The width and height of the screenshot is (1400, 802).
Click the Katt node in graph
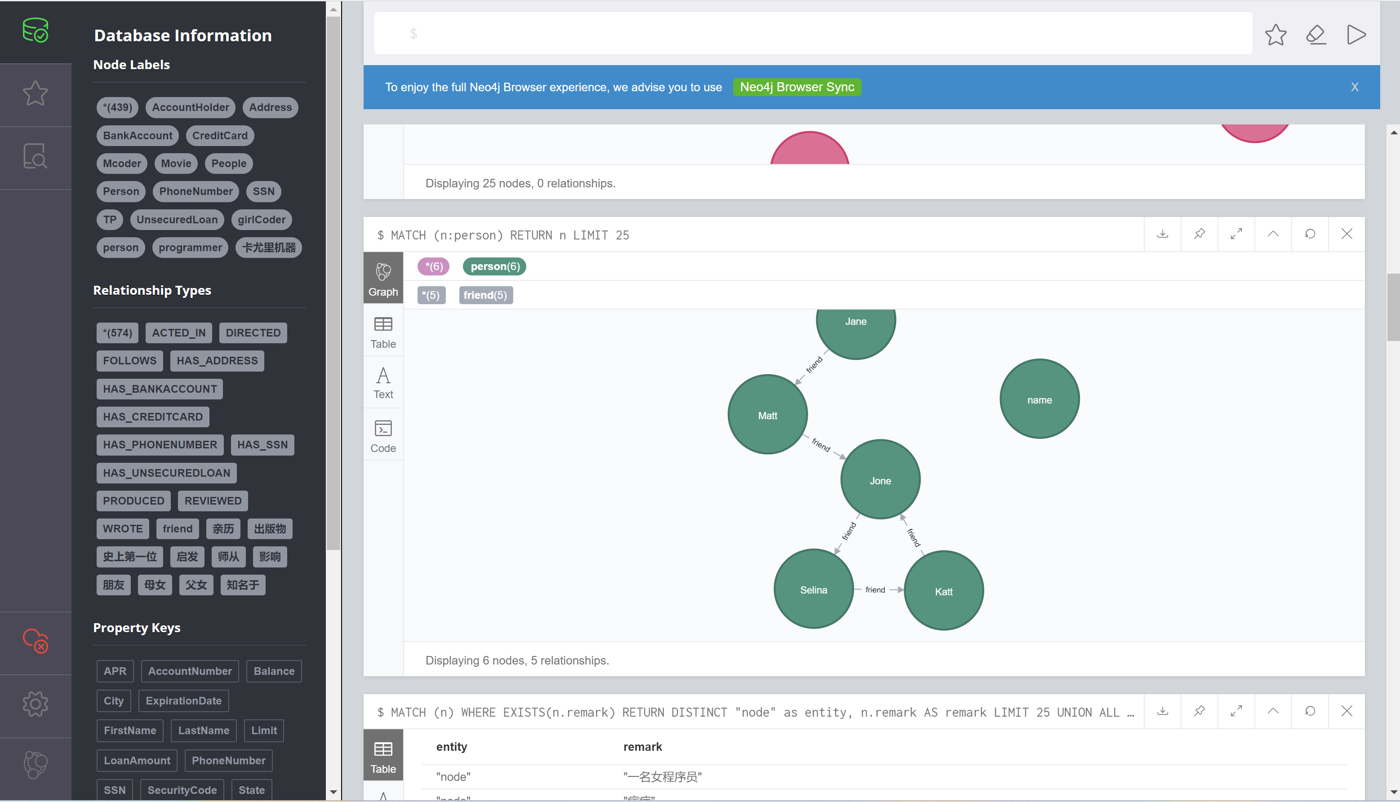[x=944, y=591]
